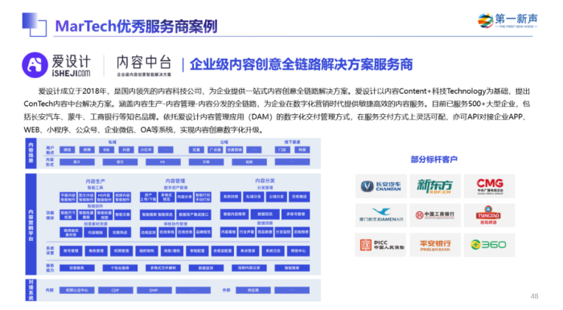Click the 视频 content format box
Screen dimensions: 563x310
249,162
